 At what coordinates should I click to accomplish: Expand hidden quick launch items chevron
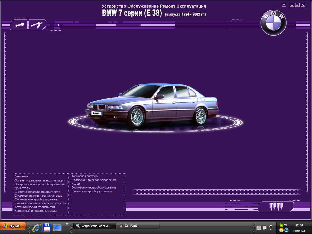click(67, 224)
